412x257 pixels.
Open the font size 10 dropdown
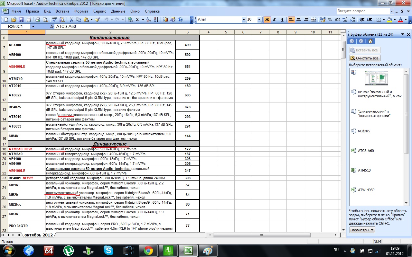[259, 20]
